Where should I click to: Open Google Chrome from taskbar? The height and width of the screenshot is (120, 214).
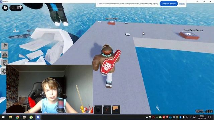(x=17, y=117)
